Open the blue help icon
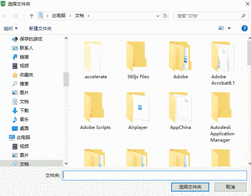This screenshot has height=196, width=251. pos(244,28)
